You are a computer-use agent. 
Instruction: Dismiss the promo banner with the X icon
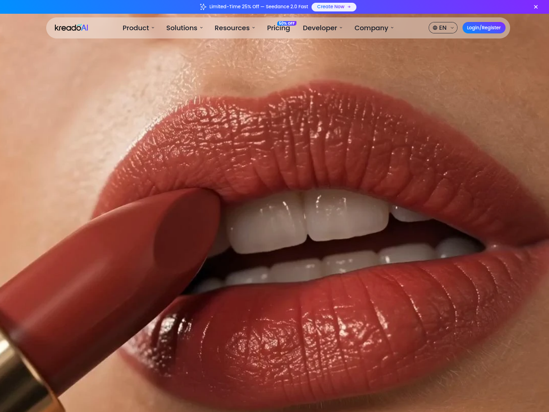(x=536, y=7)
